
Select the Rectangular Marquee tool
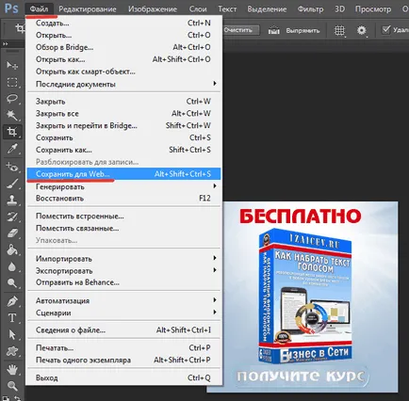(12, 83)
